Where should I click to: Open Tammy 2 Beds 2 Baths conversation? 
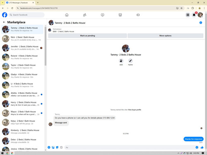pyautogui.click(x=22, y=29)
